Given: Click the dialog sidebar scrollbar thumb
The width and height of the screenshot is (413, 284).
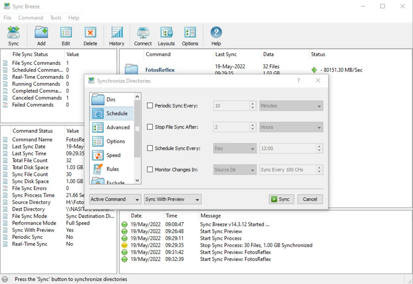Looking at the screenshot, I should (x=137, y=129).
